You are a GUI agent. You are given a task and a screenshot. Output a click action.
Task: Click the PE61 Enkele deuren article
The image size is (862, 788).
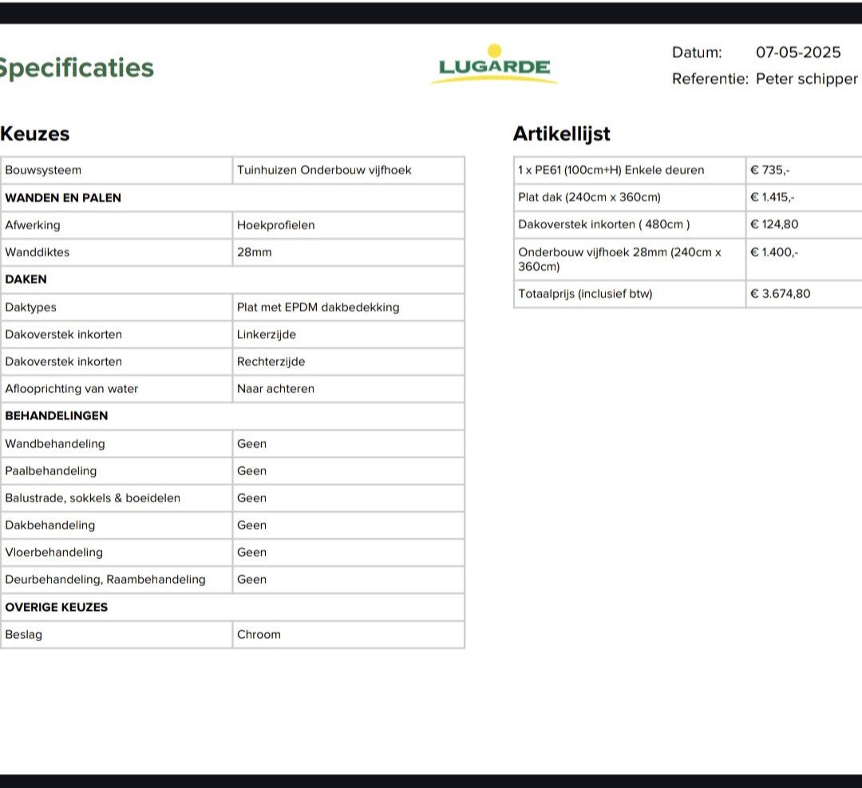coord(611,170)
